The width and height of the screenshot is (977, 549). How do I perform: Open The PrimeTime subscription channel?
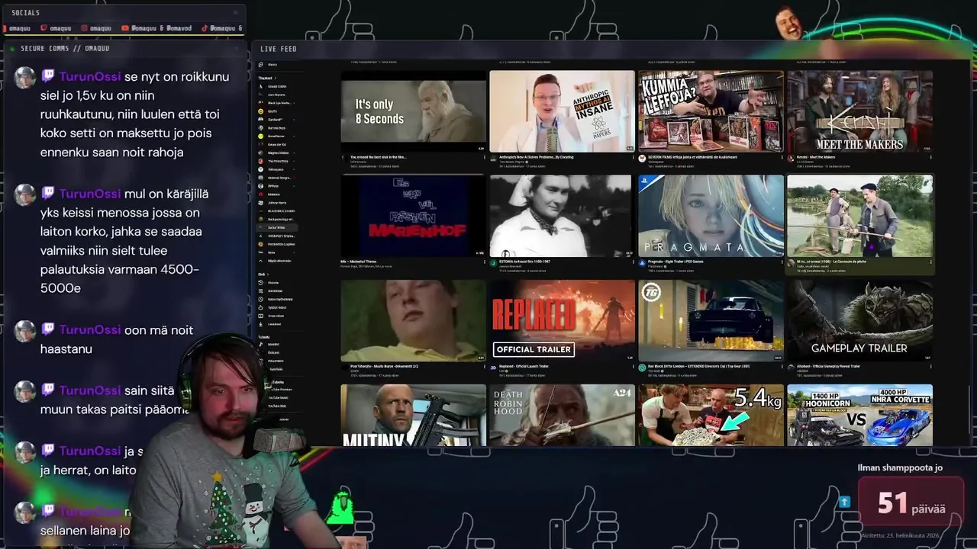[277, 161]
